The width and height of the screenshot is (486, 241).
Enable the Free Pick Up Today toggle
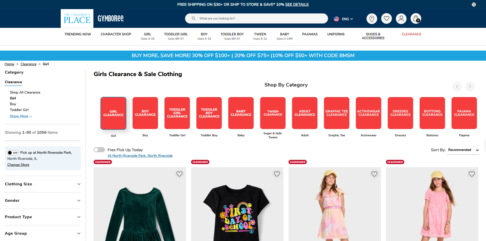click(x=99, y=149)
